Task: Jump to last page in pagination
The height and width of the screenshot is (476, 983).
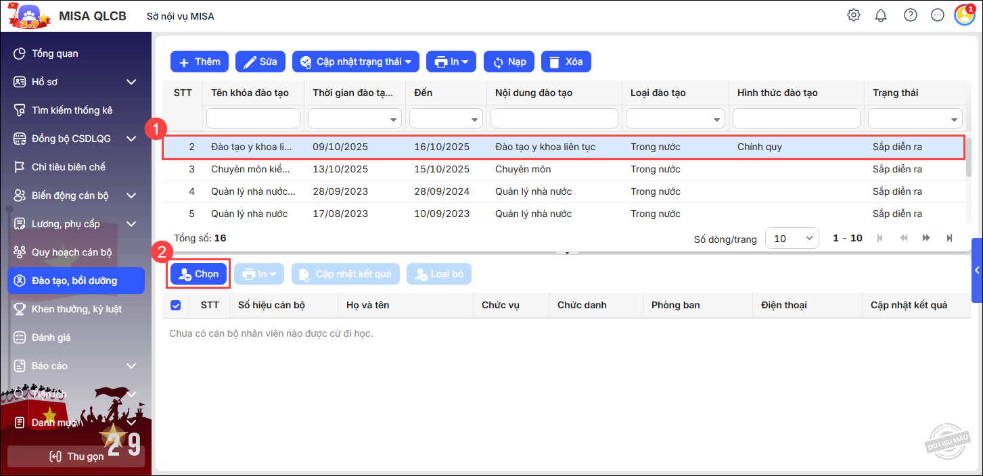Action: [950, 238]
